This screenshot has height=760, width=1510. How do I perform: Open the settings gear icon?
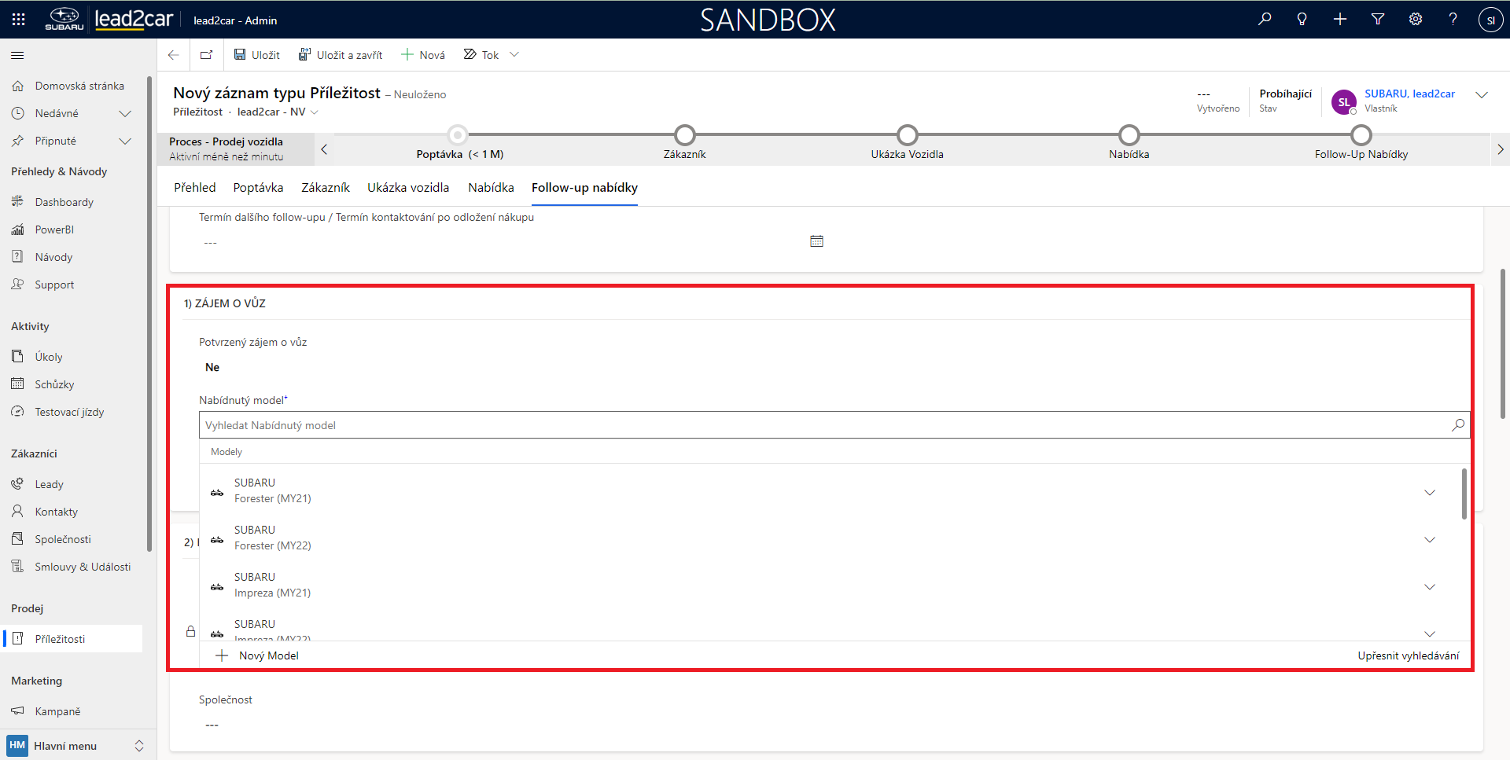1416,19
